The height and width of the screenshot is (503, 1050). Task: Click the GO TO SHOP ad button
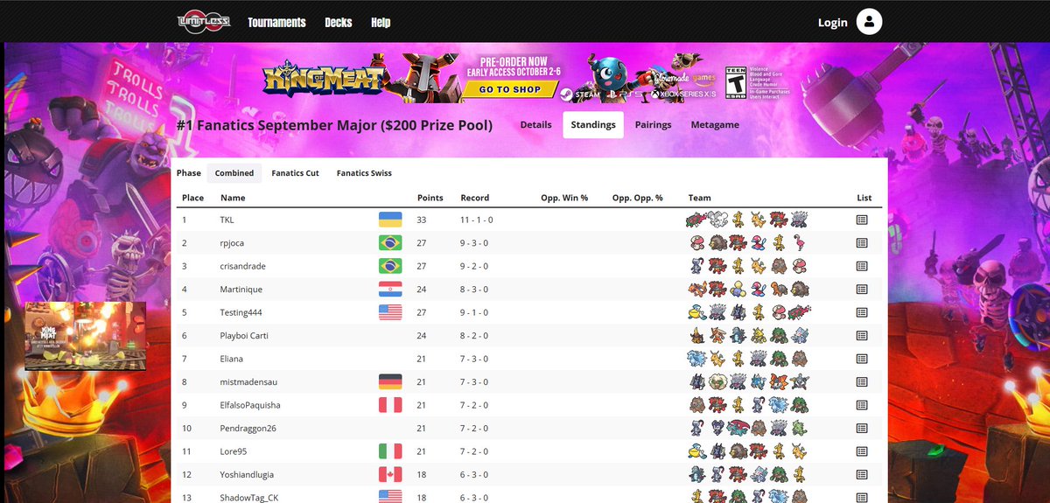[510, 89]
